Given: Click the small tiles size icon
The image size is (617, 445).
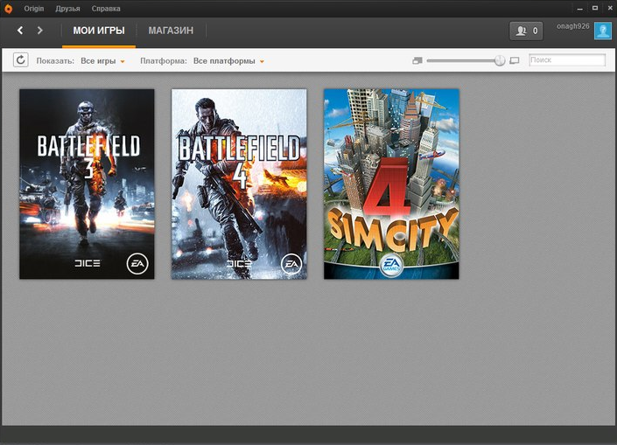Looking at the screenshot, I should [x=417, y=60].
